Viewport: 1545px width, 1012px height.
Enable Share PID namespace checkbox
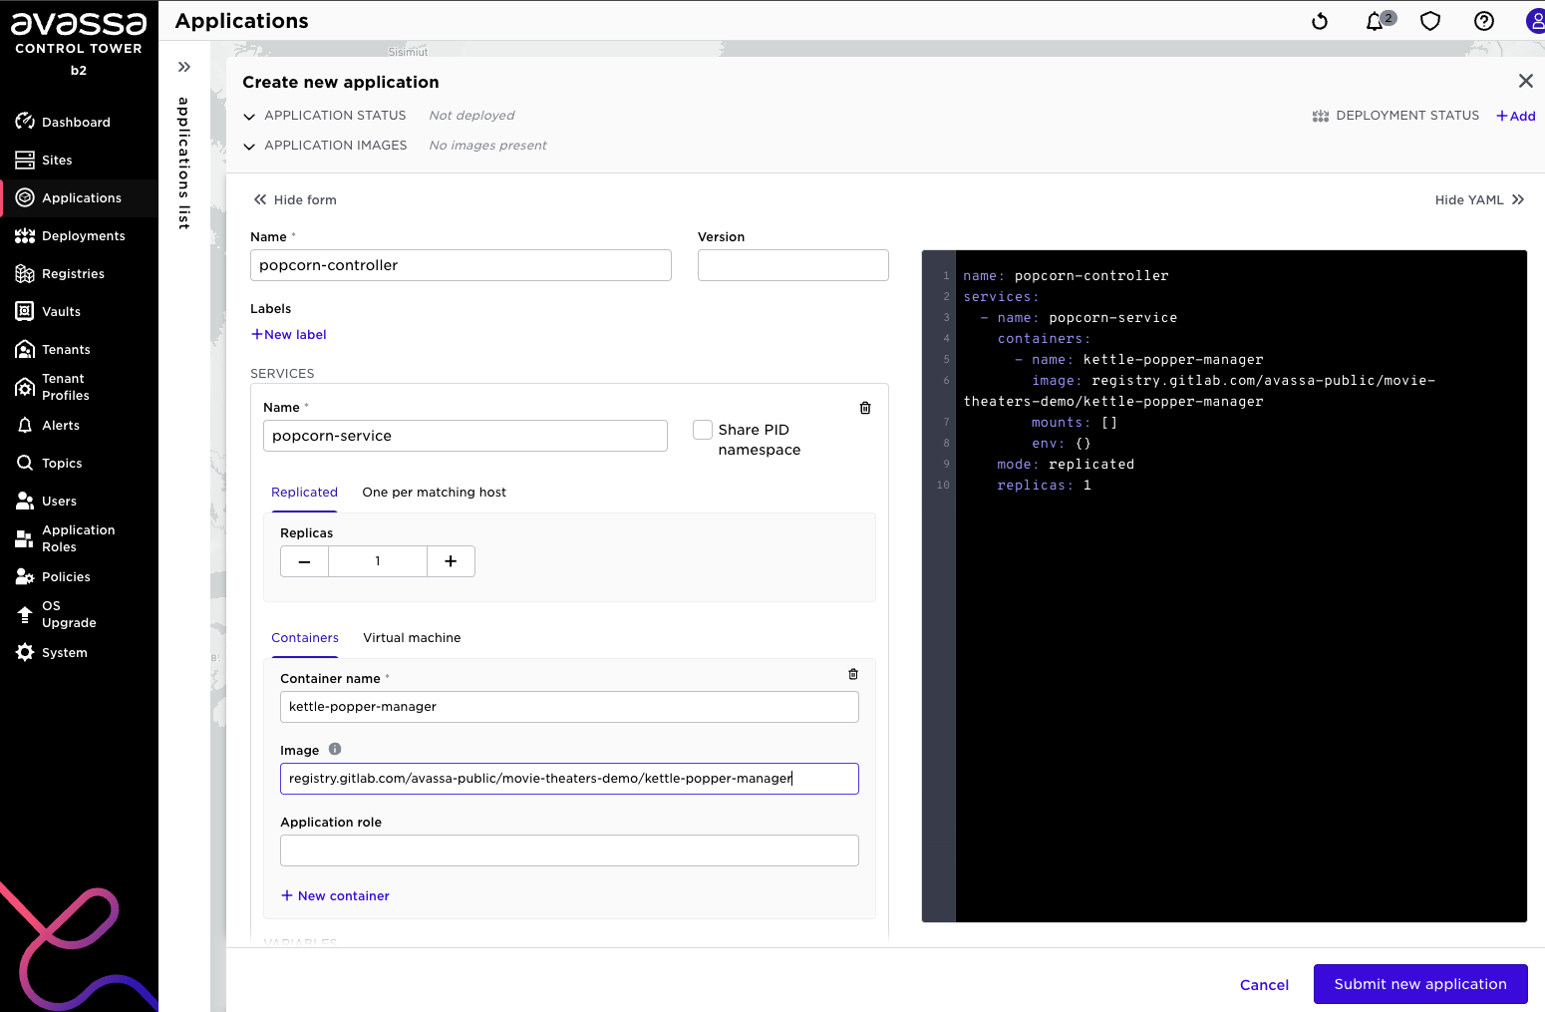[703, 430]
